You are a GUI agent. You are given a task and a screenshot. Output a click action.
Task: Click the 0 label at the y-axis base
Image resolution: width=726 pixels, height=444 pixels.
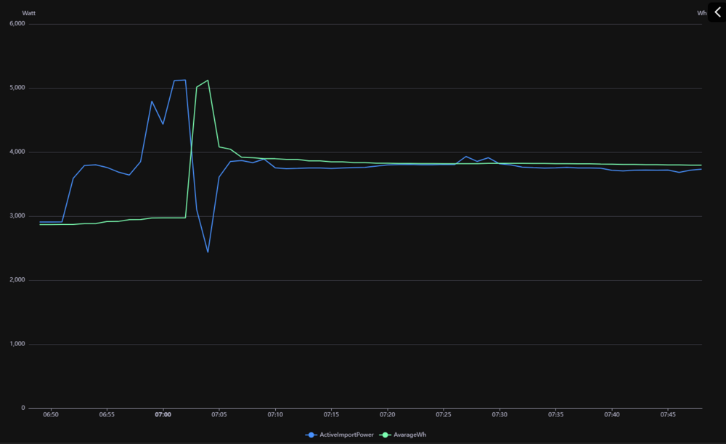23,408
